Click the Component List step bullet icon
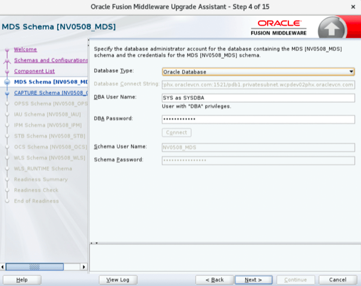361x286 pixels. pyautogui.click(x=7, y=72)
